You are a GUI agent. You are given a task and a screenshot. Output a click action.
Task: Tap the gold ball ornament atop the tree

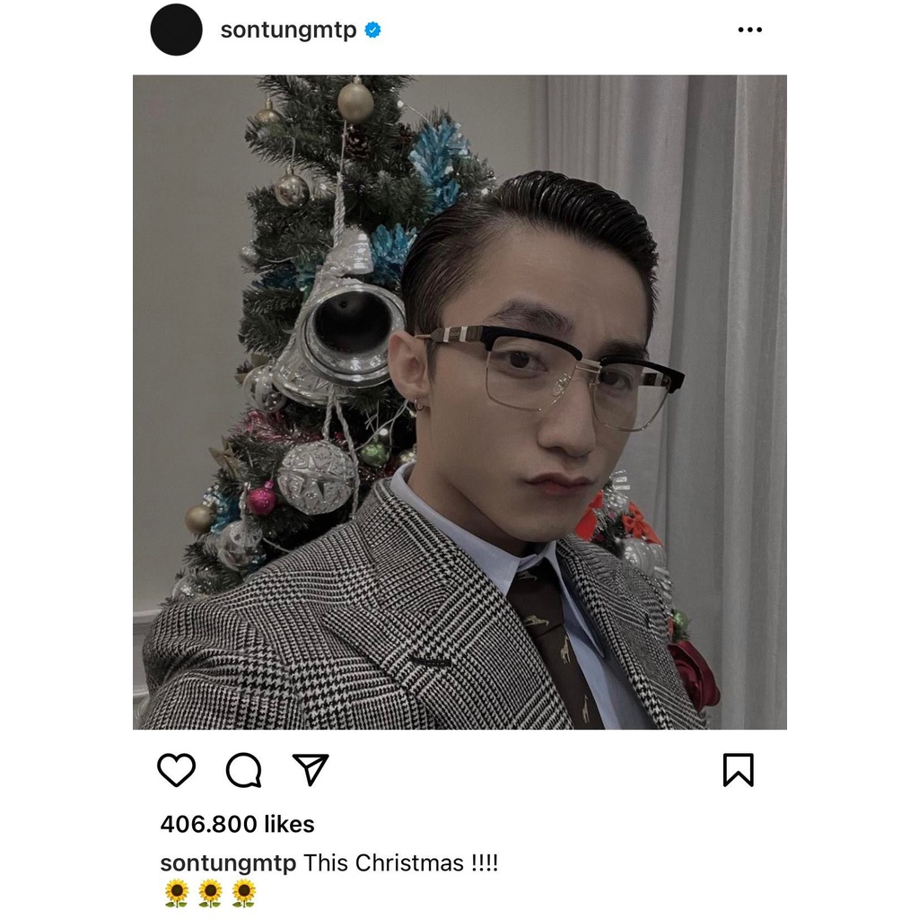[x=355, y=101]
